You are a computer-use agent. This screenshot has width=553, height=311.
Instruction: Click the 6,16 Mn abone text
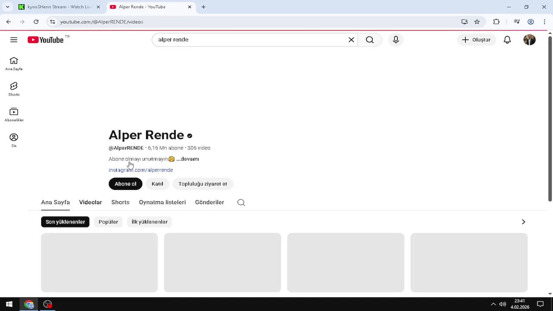166,148
